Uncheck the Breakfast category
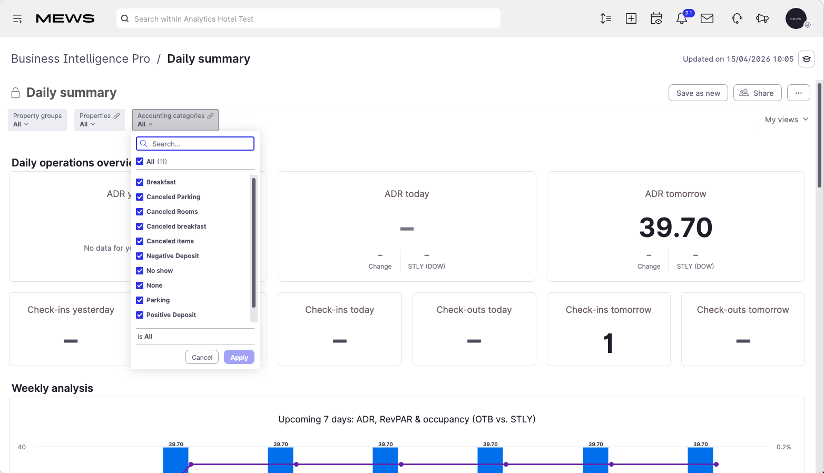Image resolution: width=824 pixels, height=473 pixels. click(x=140, y=182)
